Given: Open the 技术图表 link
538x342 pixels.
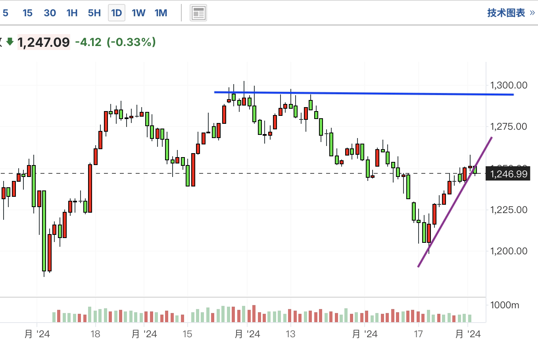Looking at the screenshot, I should [x=511, y=13].
